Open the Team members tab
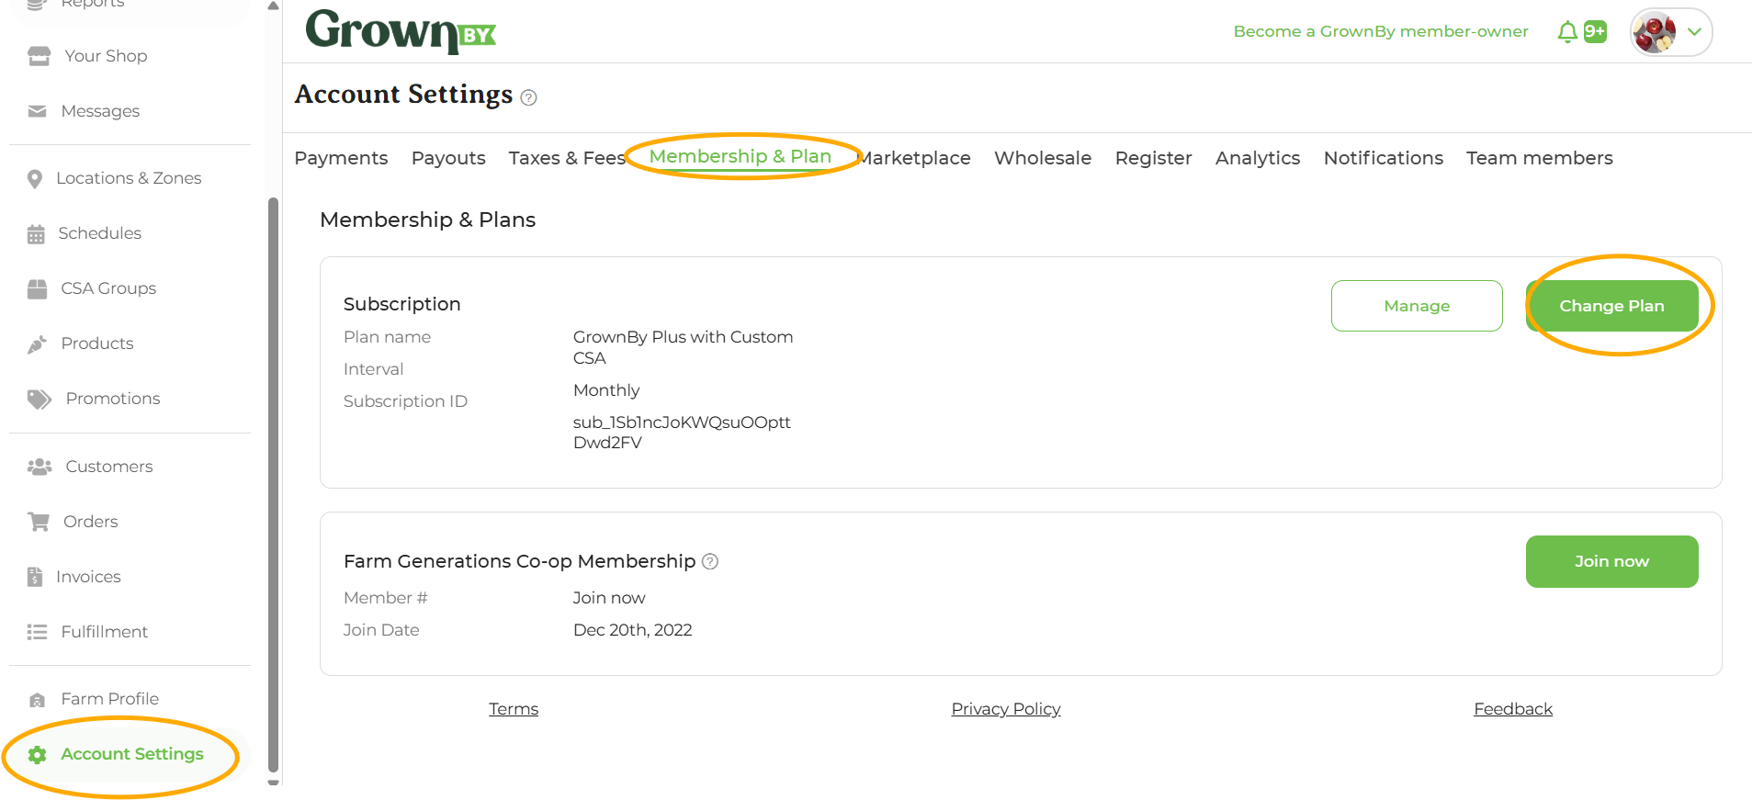Screen dimensions: 1752x800 click(1540, 158)
